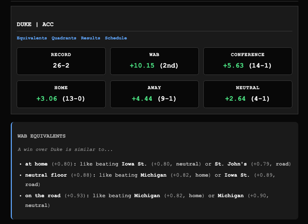308x224 pixels.
Task: Click the (2nd) WAB rank text
Action: tap(169, 65)
